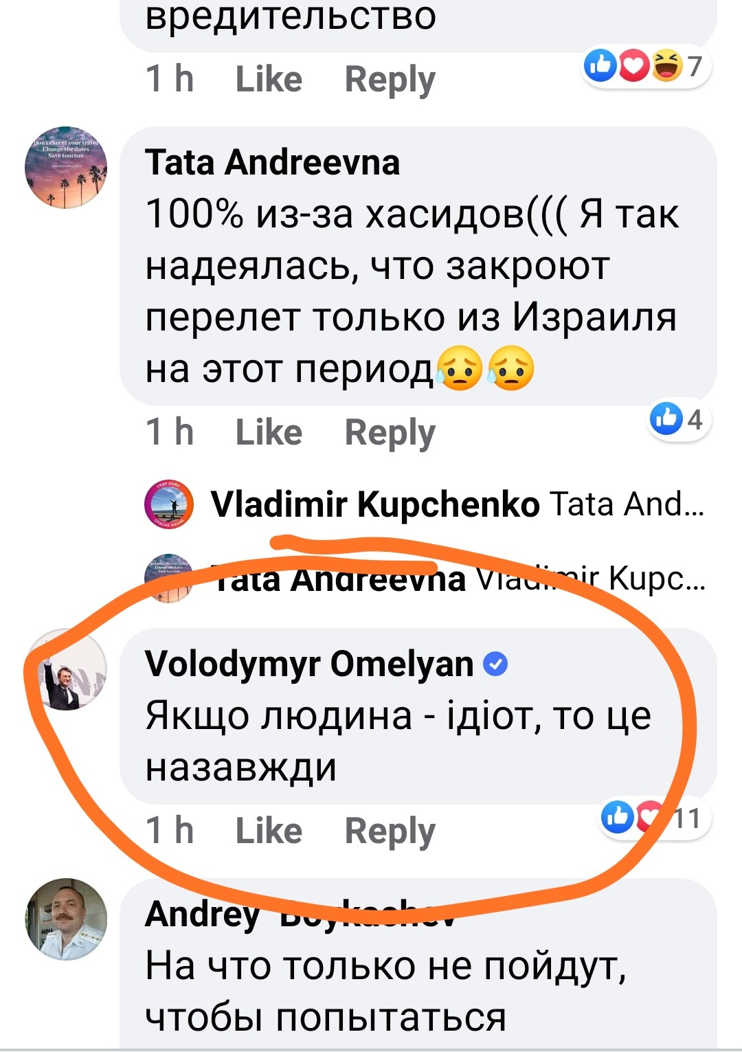Like Tata Andreevna's comment about хасидов
Image resolution: width=742 pixels, height=1052 pixels.
pyautogui.click(x=269, y=432)
